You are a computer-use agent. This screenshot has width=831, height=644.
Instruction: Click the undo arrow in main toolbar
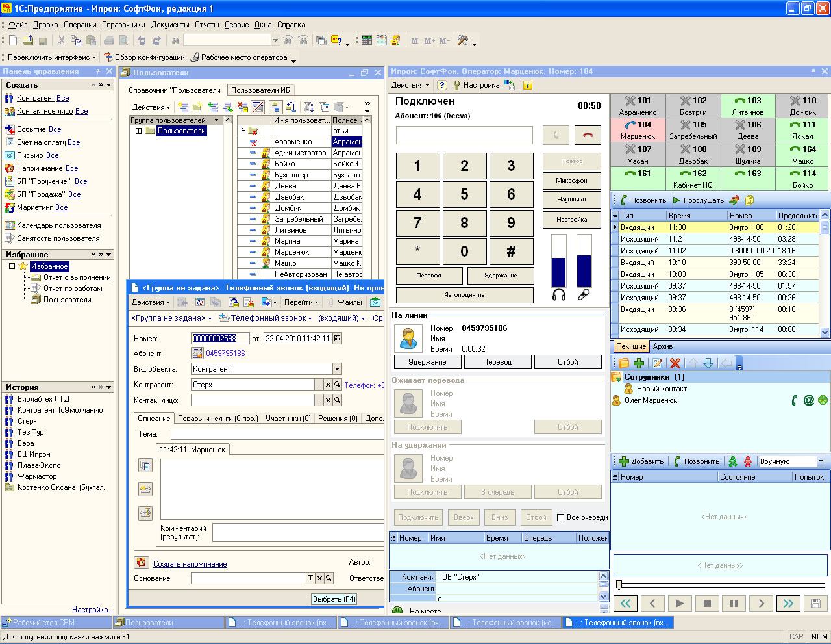(x=142, y=40)
